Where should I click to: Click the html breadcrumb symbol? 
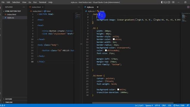pos(48,11)
